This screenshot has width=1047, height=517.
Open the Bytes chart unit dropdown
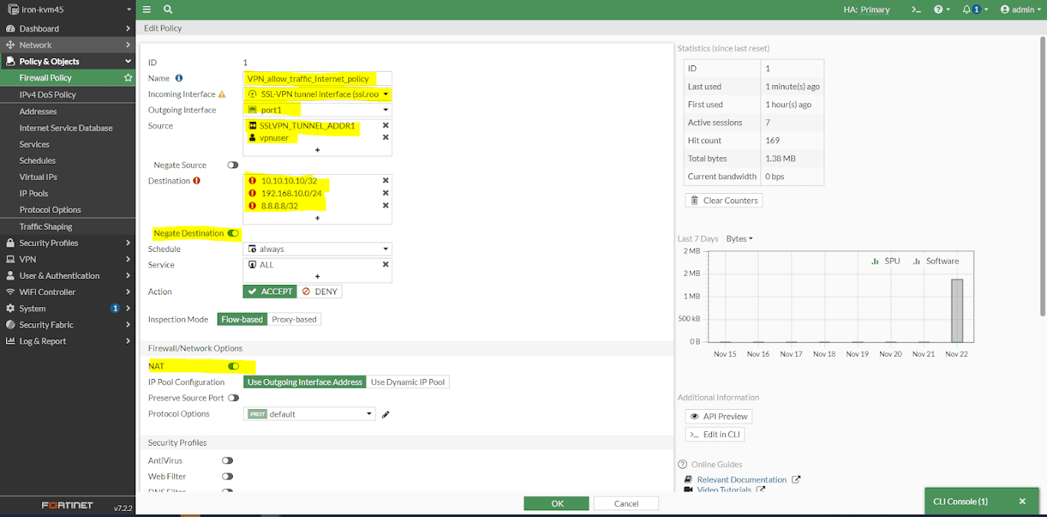(739, 239)
